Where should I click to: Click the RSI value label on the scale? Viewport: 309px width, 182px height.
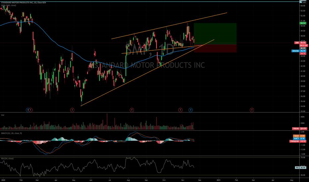click(x=300, y=168)
